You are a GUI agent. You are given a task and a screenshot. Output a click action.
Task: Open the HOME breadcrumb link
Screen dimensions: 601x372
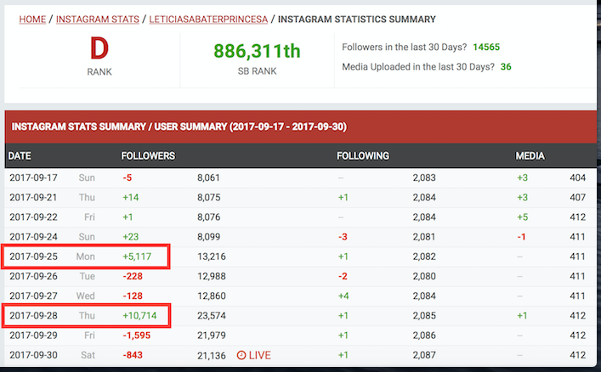point(32,20)
